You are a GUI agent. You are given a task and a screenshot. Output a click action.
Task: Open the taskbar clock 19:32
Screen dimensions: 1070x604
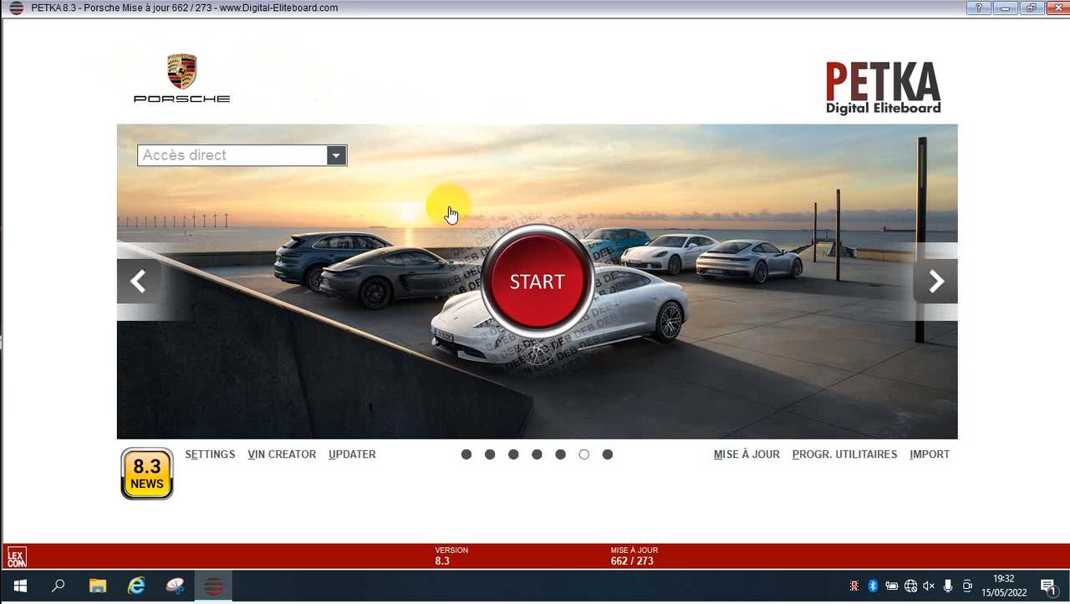[1004, 586]
